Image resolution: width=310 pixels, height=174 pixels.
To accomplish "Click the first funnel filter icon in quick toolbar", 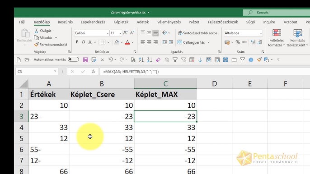I will (x=175, y=60).
